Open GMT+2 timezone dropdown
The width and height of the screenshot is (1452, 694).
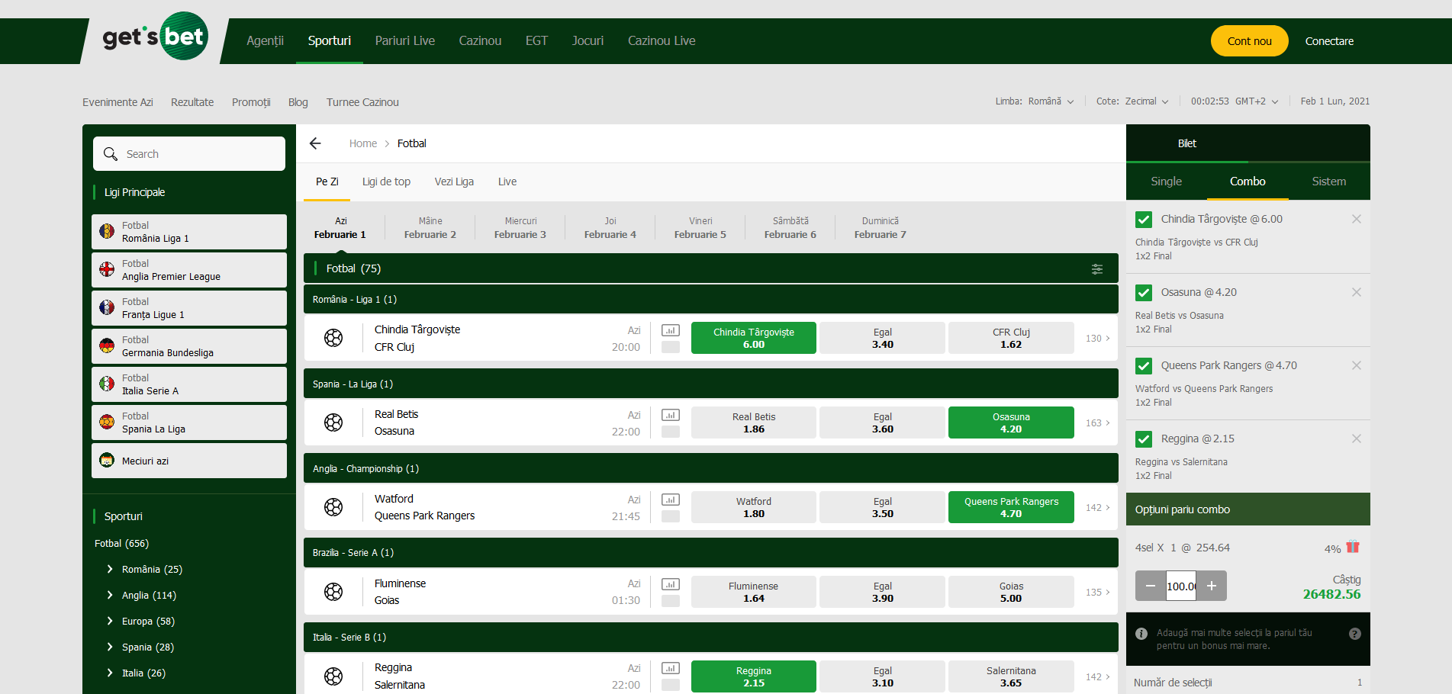pos(1257,101)
